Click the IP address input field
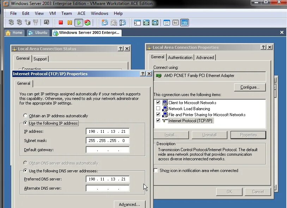 (108, 131)
